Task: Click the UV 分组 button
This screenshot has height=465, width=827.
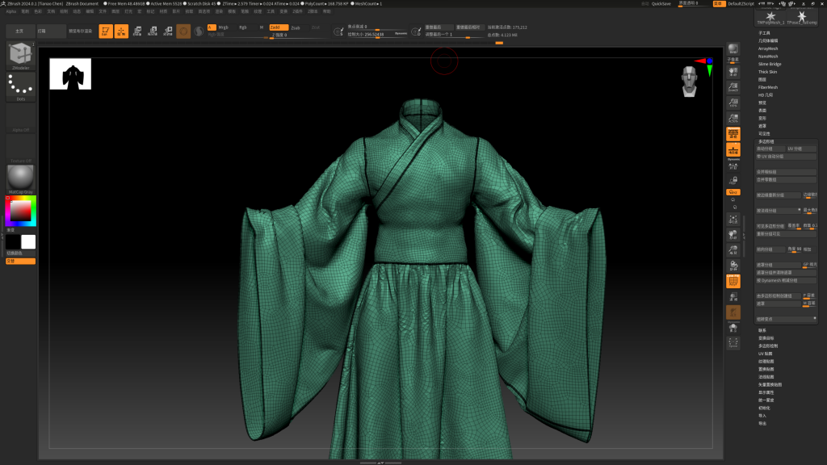Action: (x=801, y=149)
